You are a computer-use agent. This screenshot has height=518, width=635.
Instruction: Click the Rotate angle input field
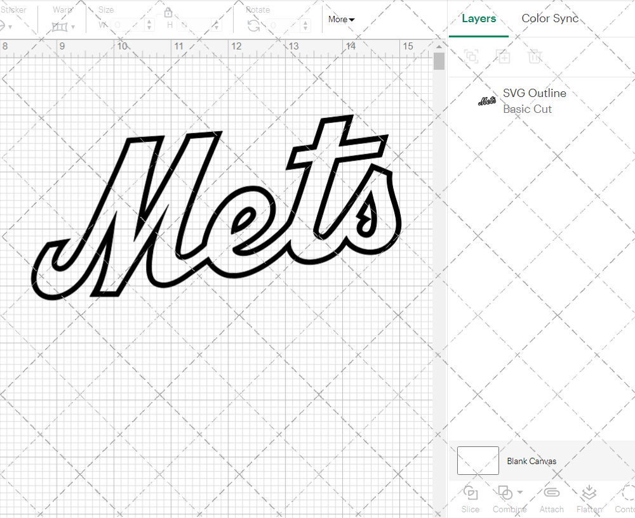click(x=283, y=25)
